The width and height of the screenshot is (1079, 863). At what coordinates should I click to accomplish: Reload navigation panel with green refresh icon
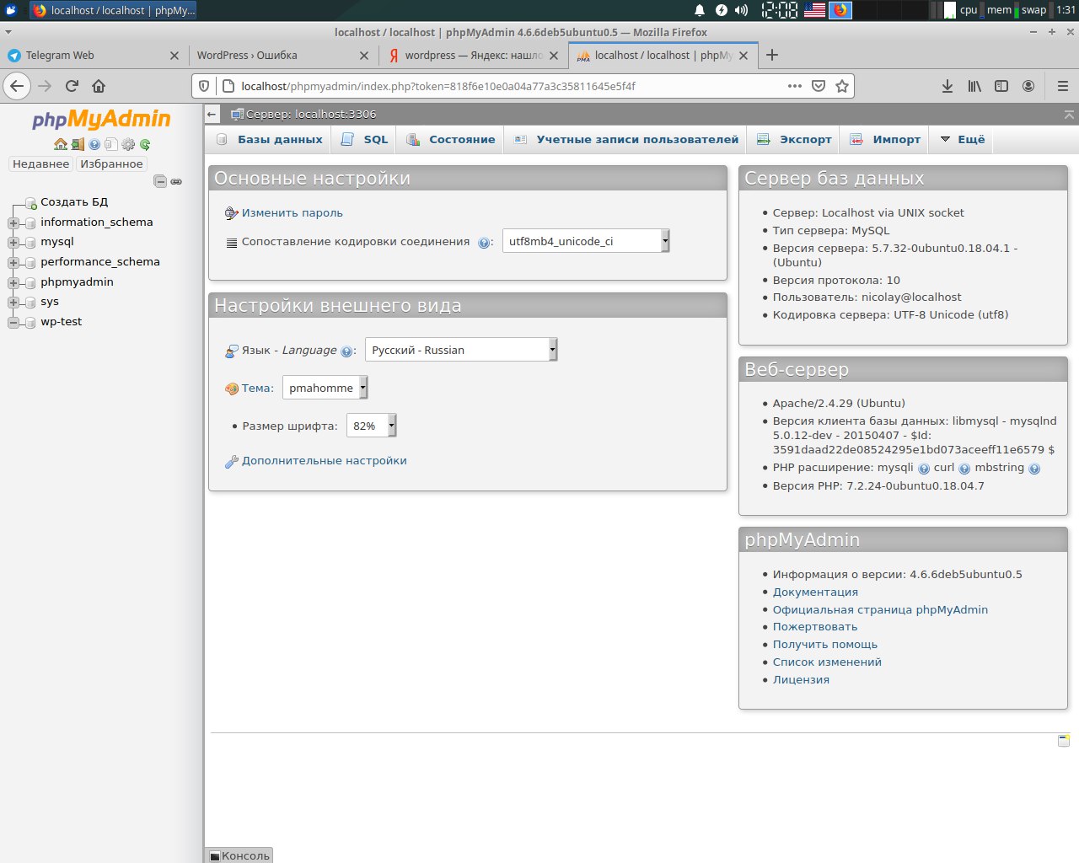tap(145, 144)
